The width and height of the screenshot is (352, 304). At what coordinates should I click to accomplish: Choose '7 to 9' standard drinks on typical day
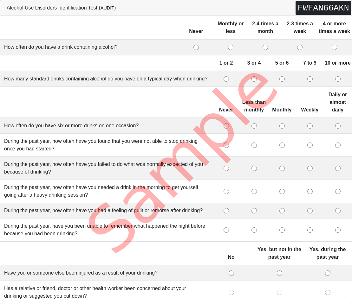coord(310,79)
